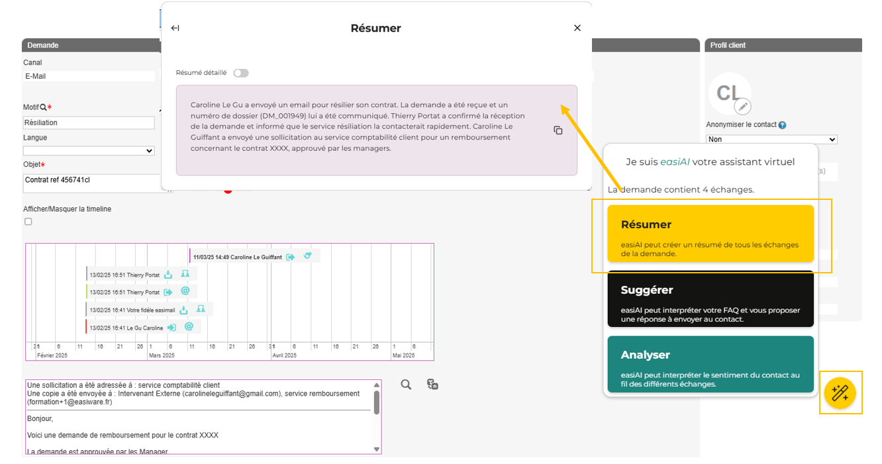Click the Motif search magnifier icon

[43, 107]
